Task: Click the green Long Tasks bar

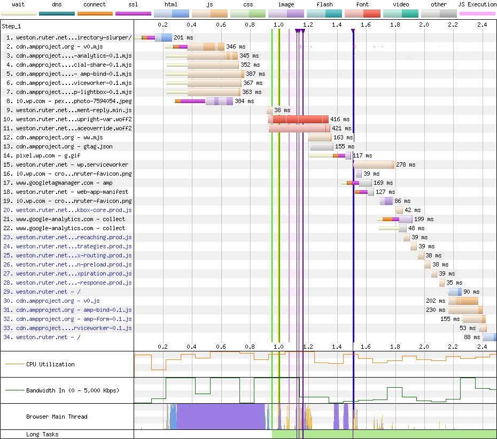Action: (x=384, y=434)
